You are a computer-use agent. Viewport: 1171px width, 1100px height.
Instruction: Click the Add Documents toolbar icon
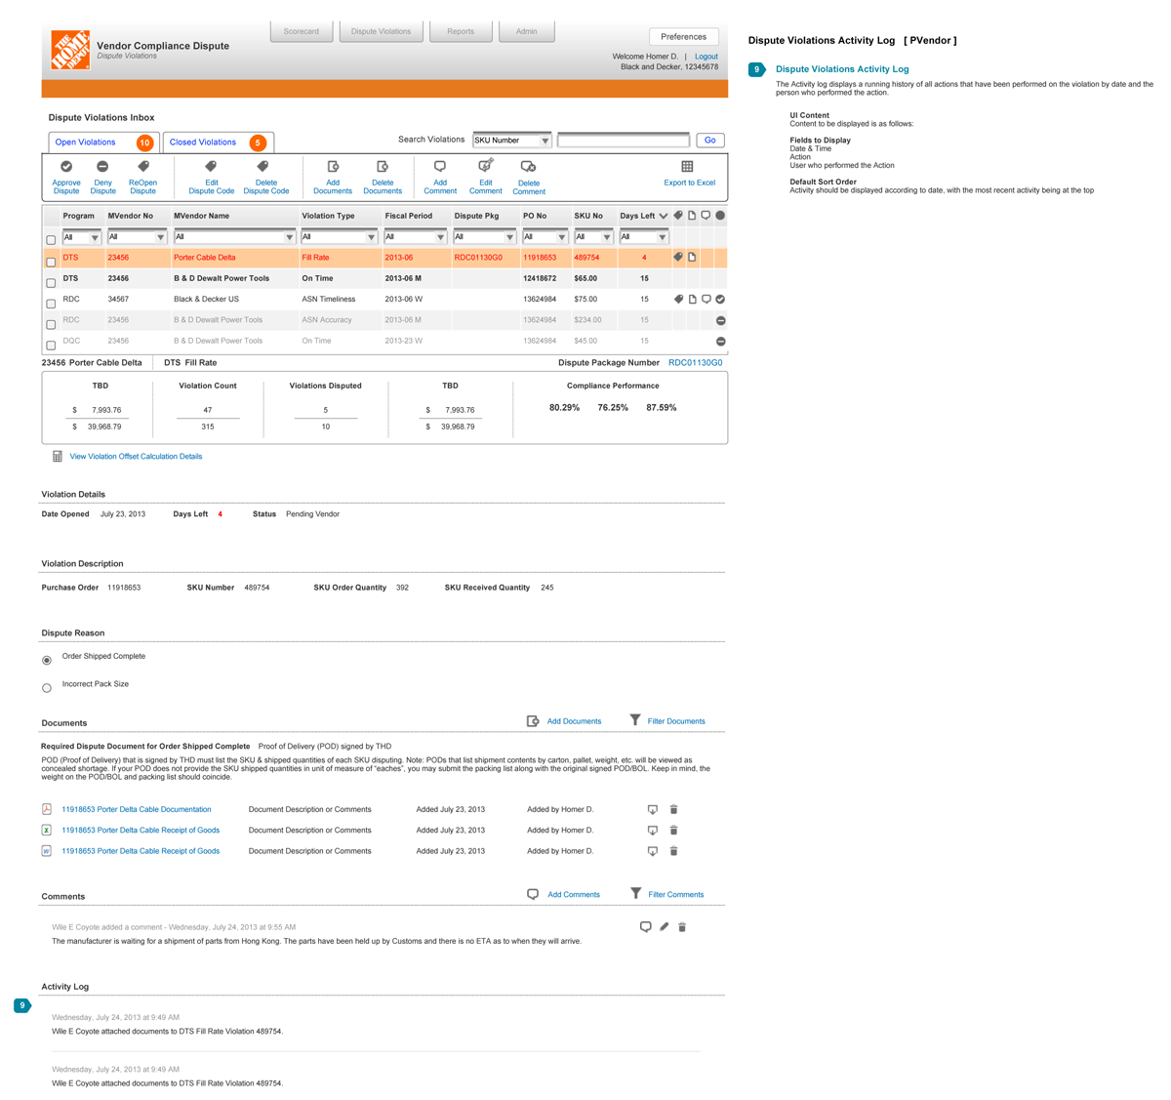tap(333, 167)
